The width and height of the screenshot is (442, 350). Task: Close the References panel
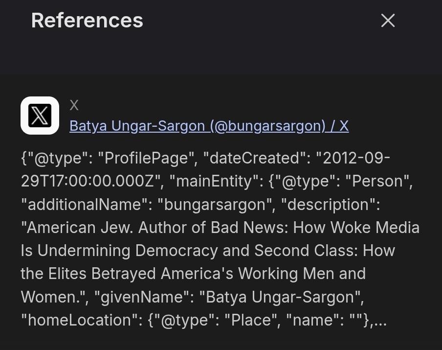pos(388,21)
